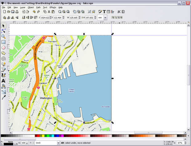Screen dimensions: 191x146
Task: Create a new document with the New icon
Action: (4, 12)
